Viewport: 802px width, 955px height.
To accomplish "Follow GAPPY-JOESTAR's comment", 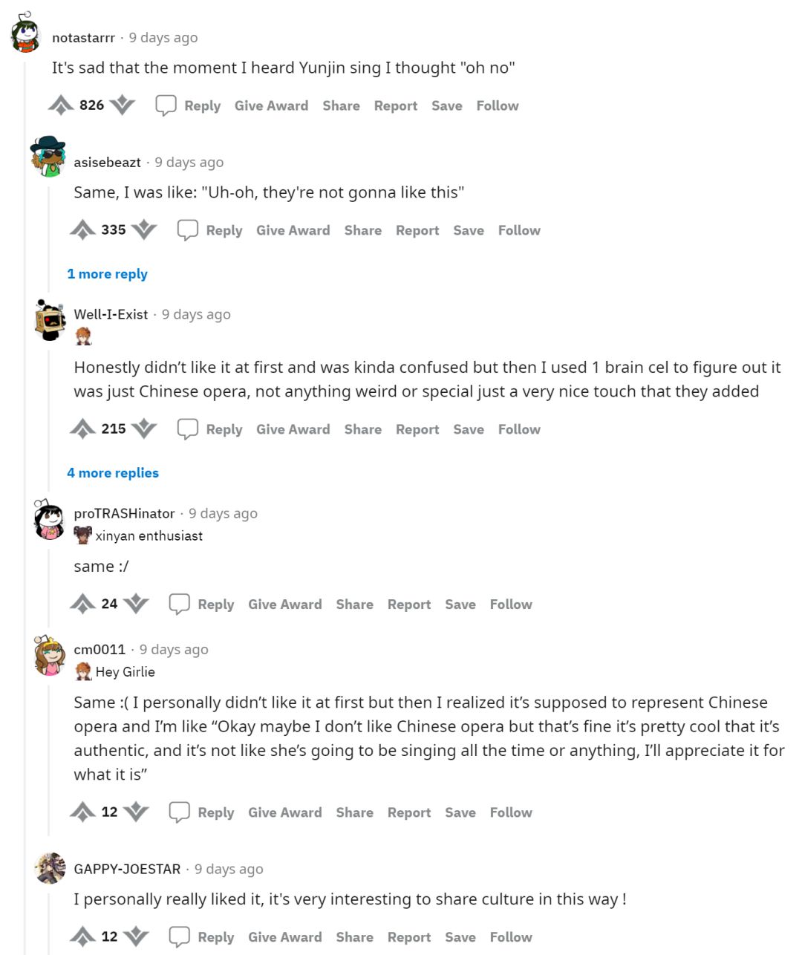I will coord(511,937).
